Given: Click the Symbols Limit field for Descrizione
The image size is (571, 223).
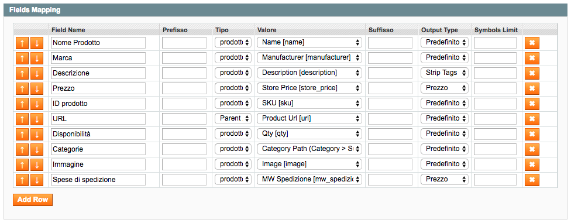Looking at the screenshot, I should pyautogui.click(x=496, y=73).
